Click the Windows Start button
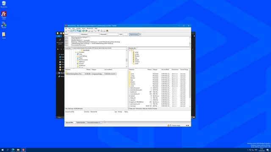This screenshot has height=152, width=271. (x=3, y=150)
